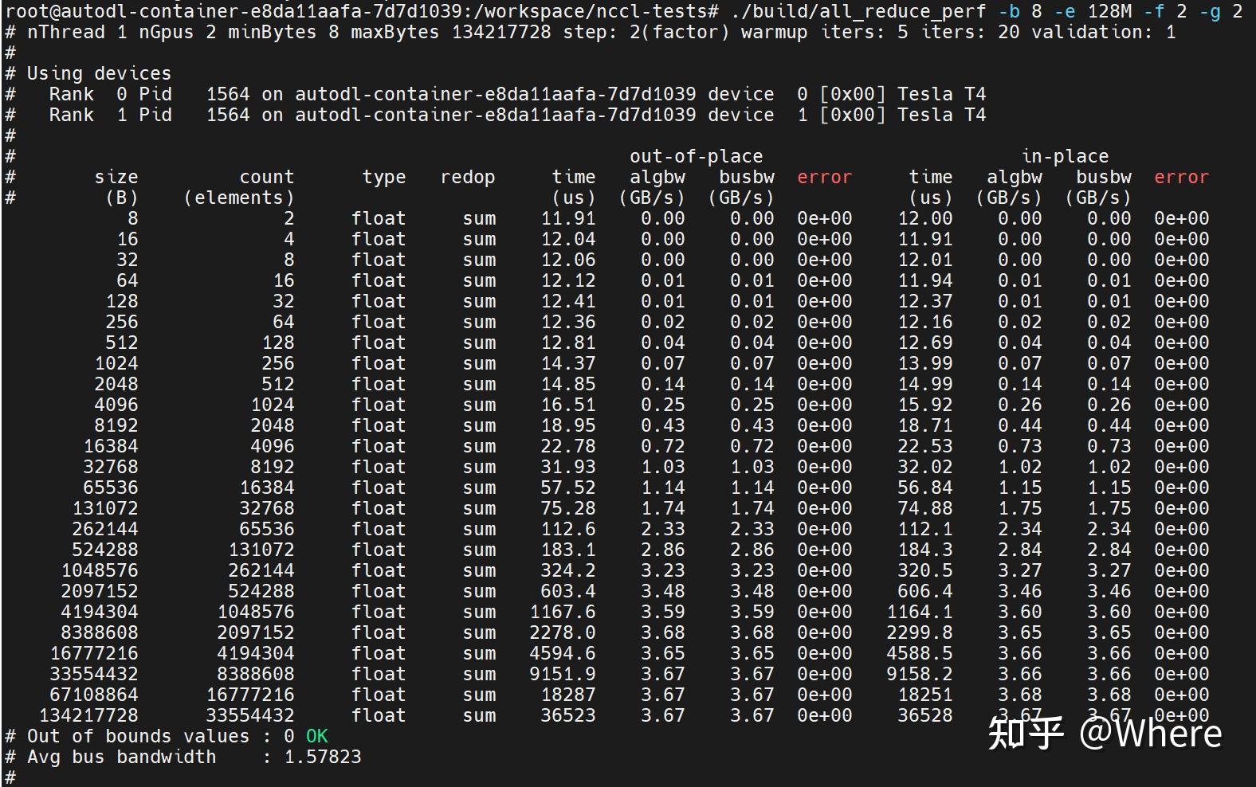Click the time value 18287
Viewport: 1256px width, 787px height.
click(x=568, y=695)
